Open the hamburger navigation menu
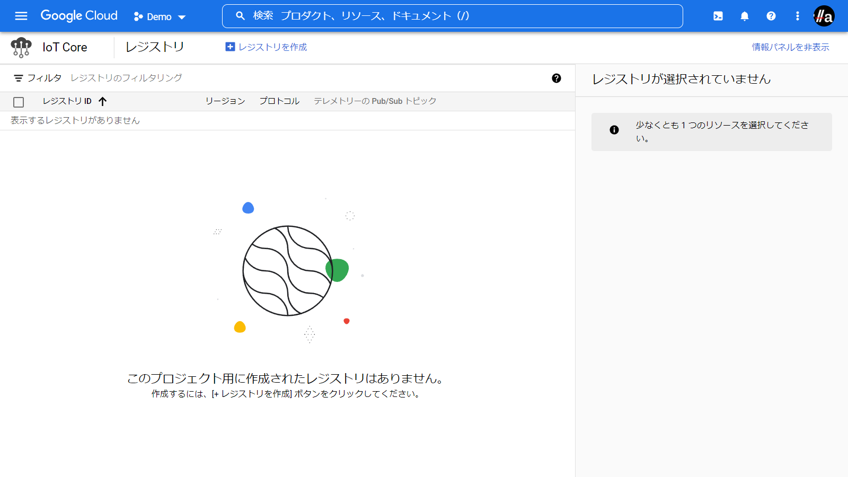Viewport: 848px width, 477px height. (21, 16)
